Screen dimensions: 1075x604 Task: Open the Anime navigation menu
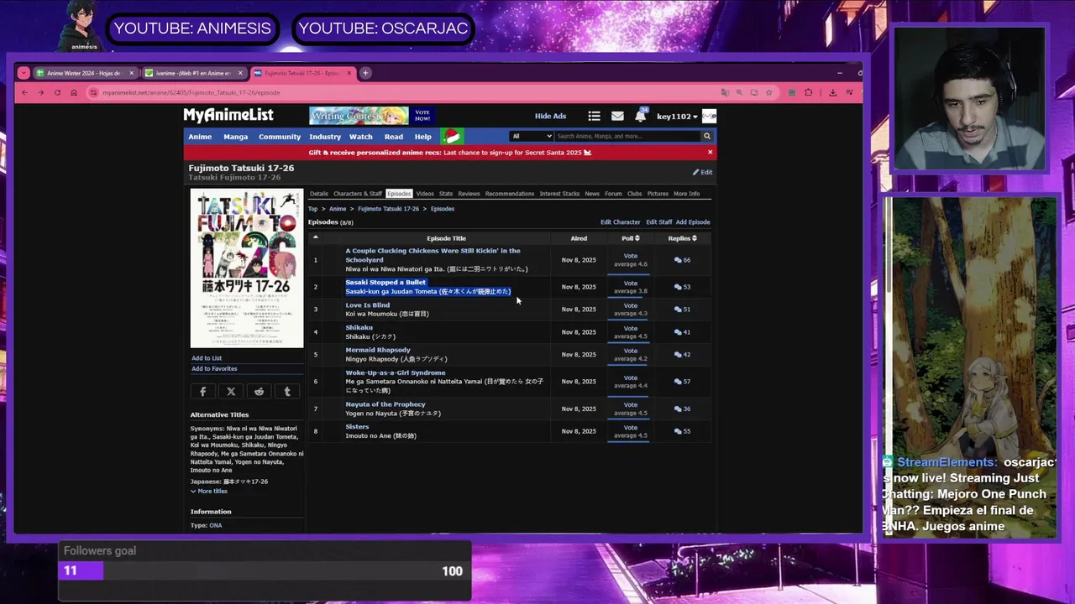(200, 137)
